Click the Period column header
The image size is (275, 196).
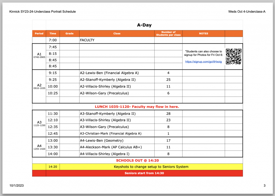[x=39, y=34]
